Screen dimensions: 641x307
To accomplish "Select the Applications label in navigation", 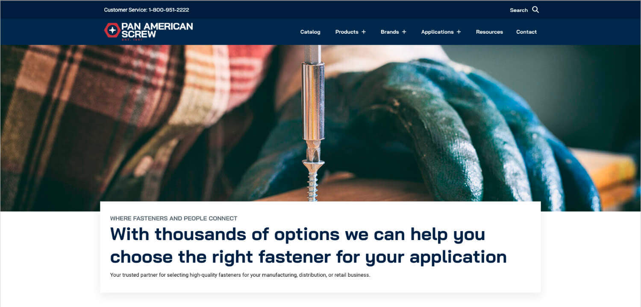I will click(437, 32).
